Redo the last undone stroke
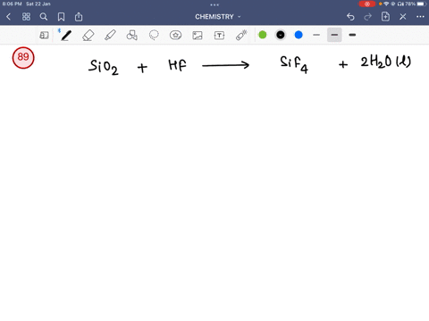This screenshot has width=429, height=321. [x=368, y=17]
